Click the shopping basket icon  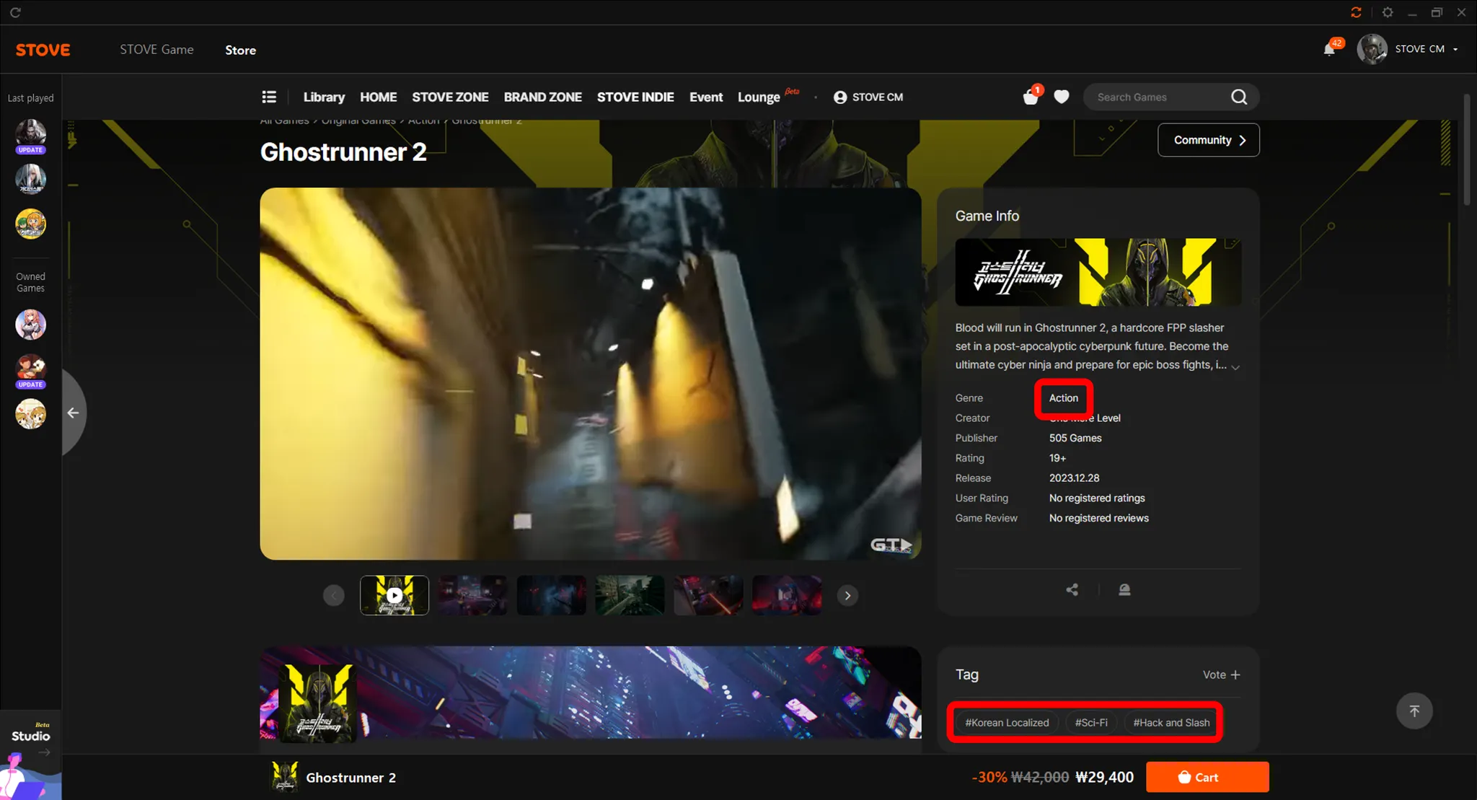[1031, 97]
